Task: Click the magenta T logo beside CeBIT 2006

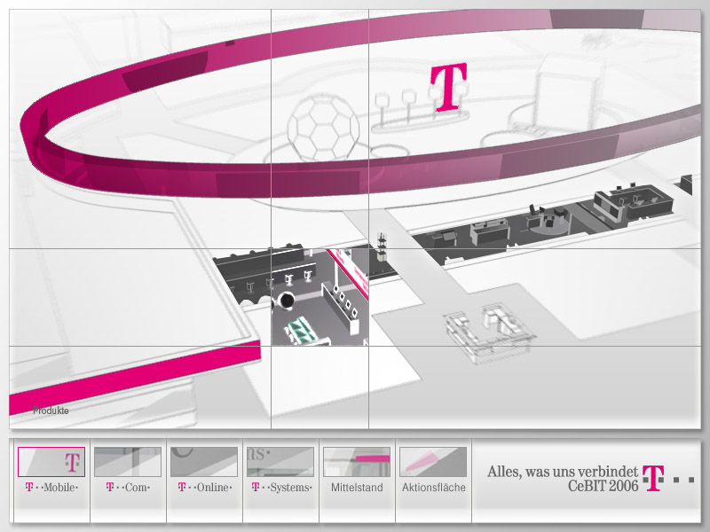Action: 654,479
